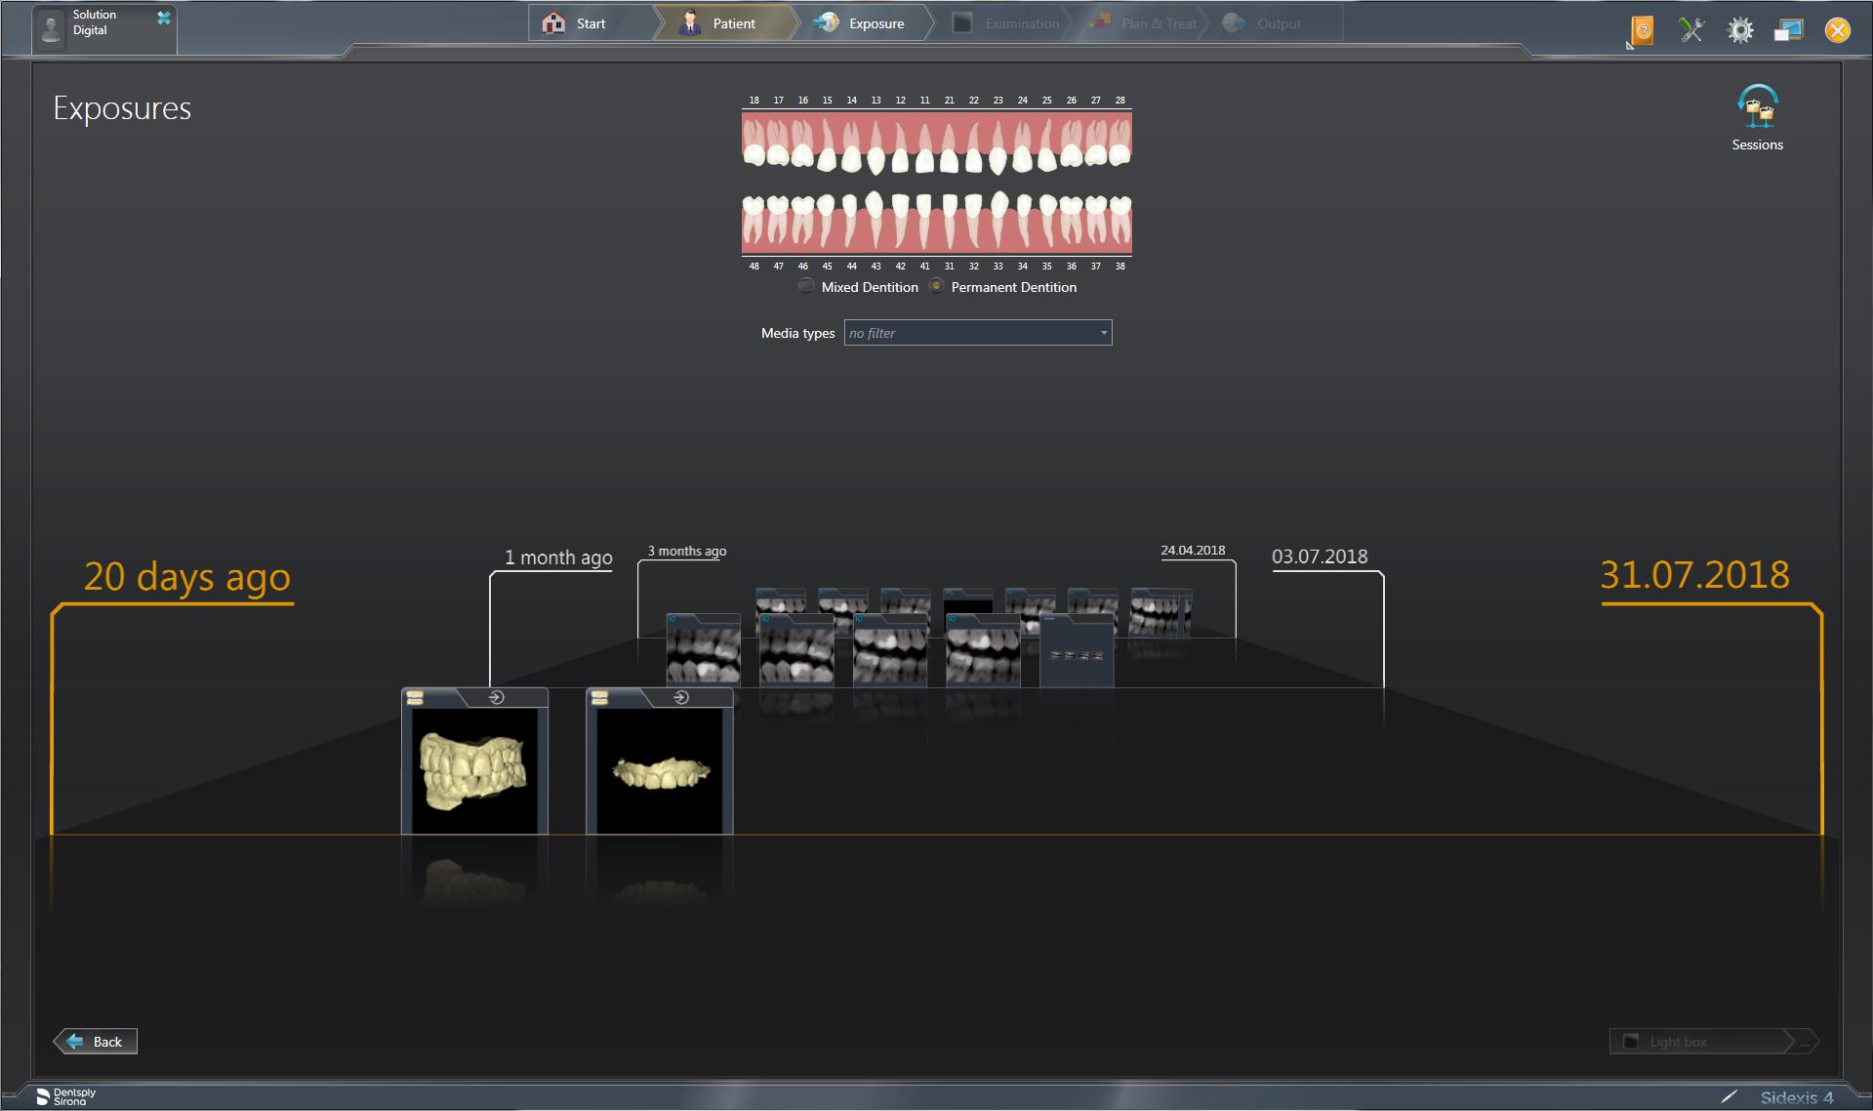Switch to the Patient workflow tab

720,23
